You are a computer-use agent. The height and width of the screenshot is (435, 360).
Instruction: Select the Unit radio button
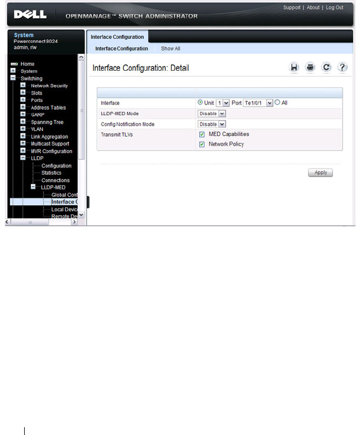(x=200, y=102)
